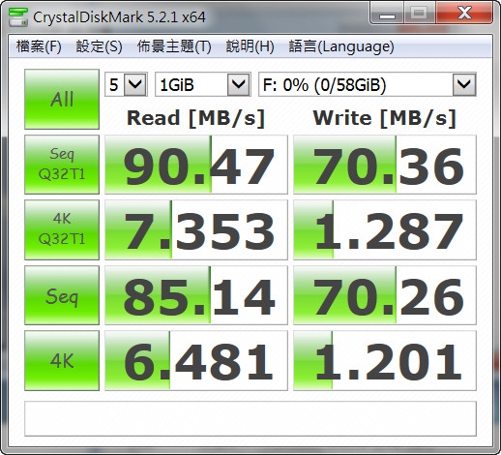Run all benchmarks with the All button
This screenshot has width=501, height=455.
(62, 99)
